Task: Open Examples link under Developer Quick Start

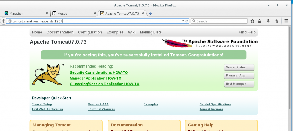Action: (x=151, y=104)
